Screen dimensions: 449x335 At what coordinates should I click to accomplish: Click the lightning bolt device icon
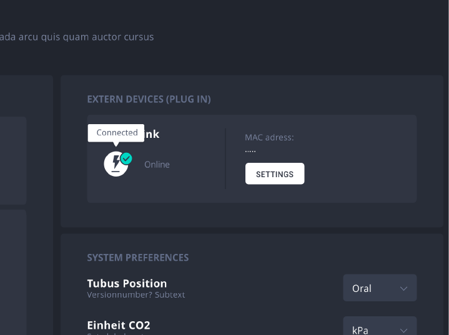pos(115,165)
